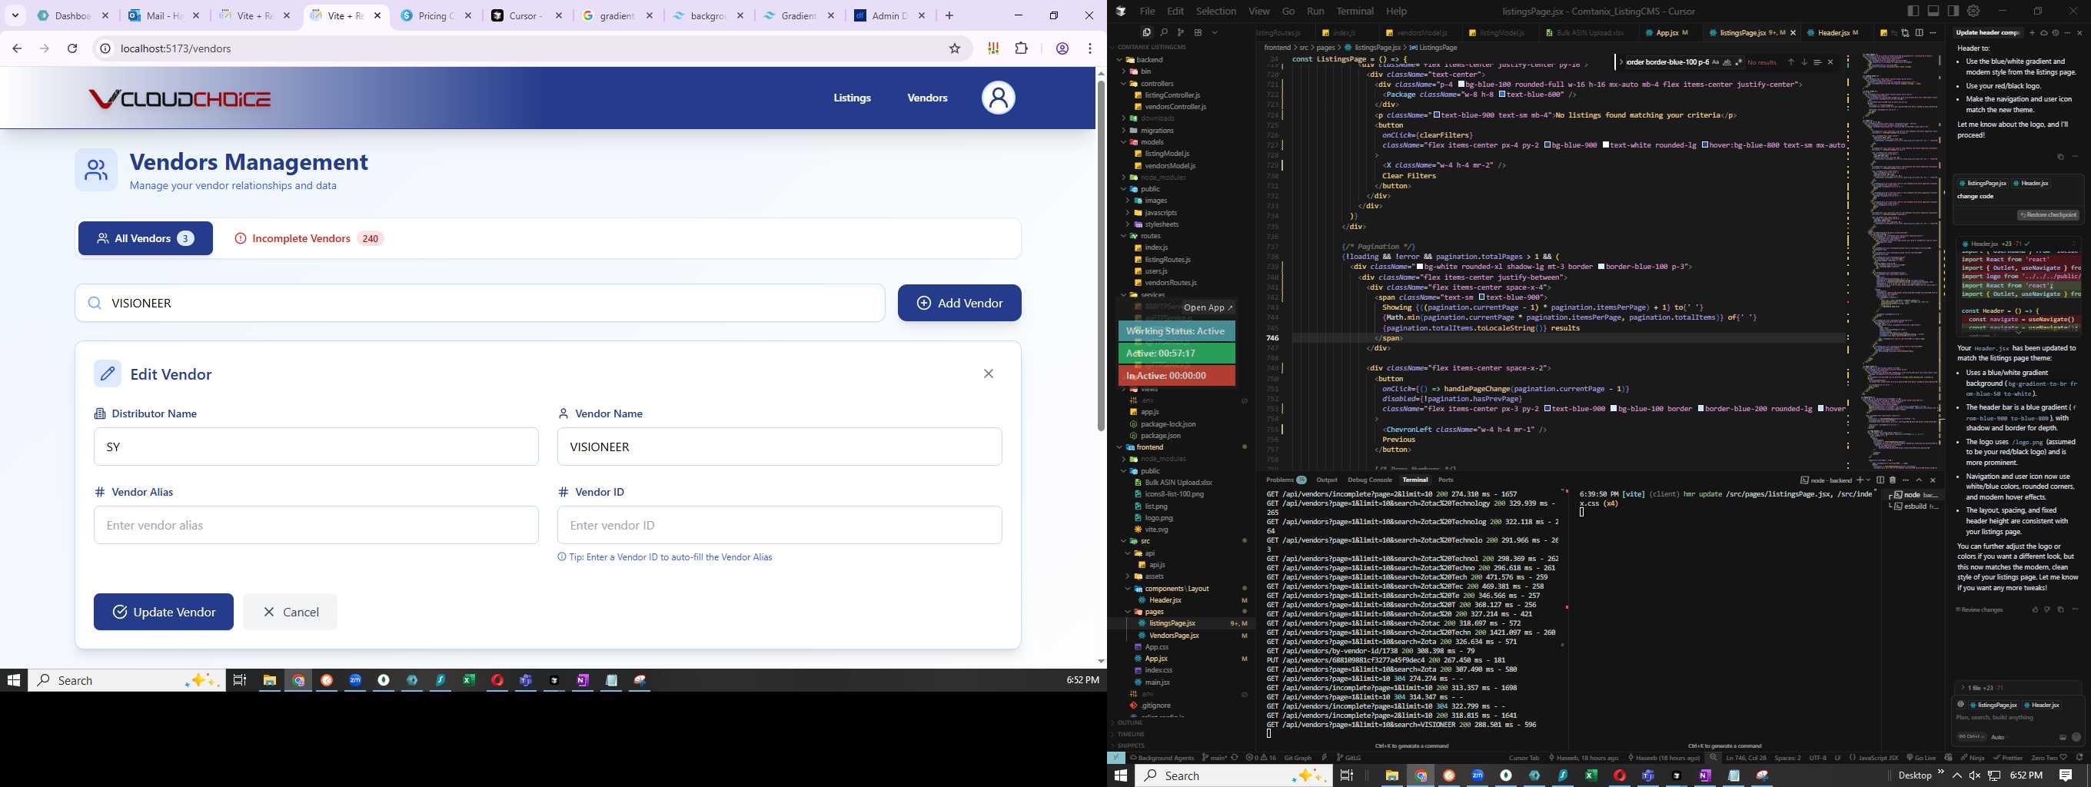This screenshot has width=2091, height=787.
Task: Open Listings nav link
Action: 853,98
